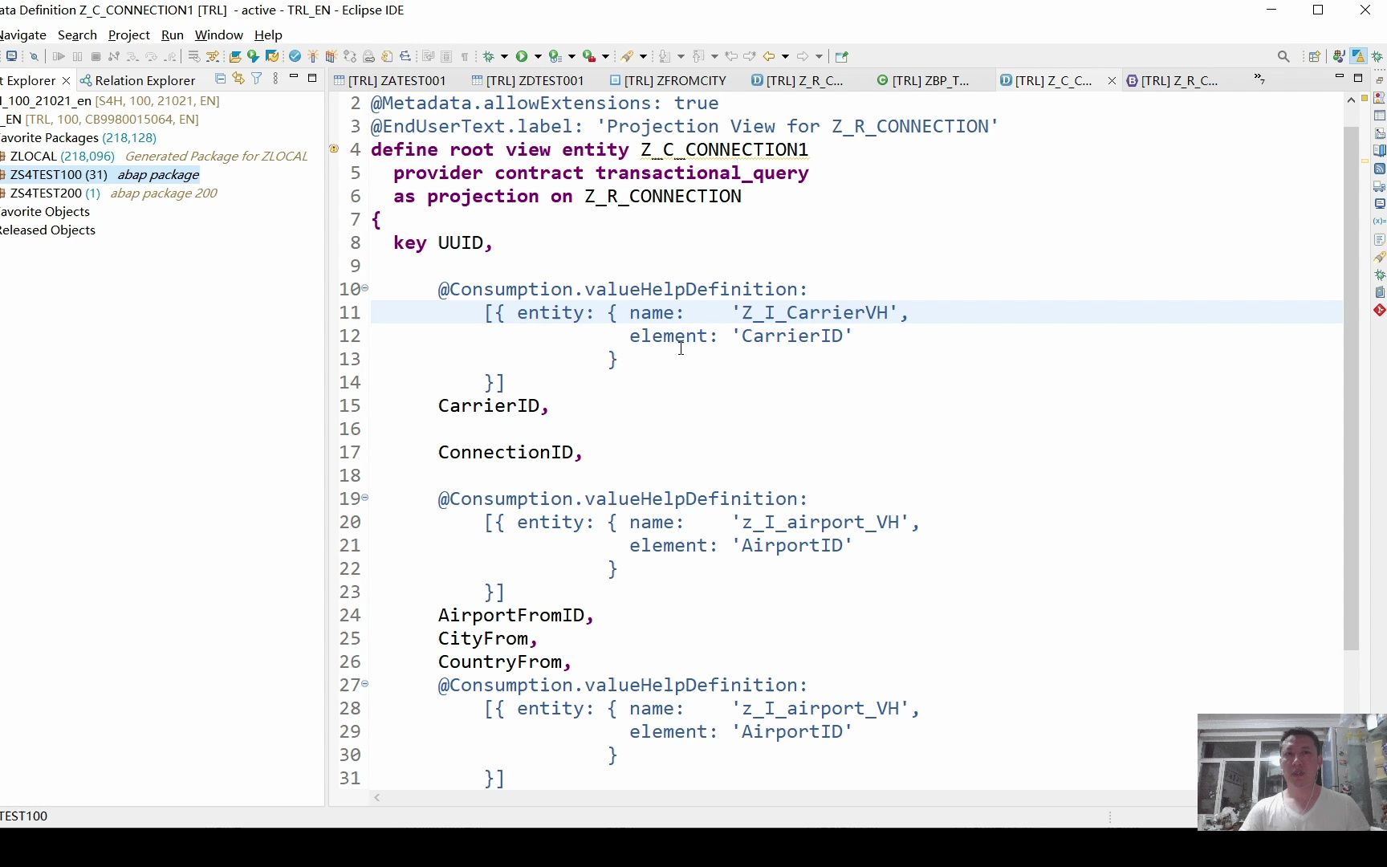Viewport: 1387px width, 867px height.
Task: Switch to the Debug perspective icon
Action: [x=1377, y=56]
